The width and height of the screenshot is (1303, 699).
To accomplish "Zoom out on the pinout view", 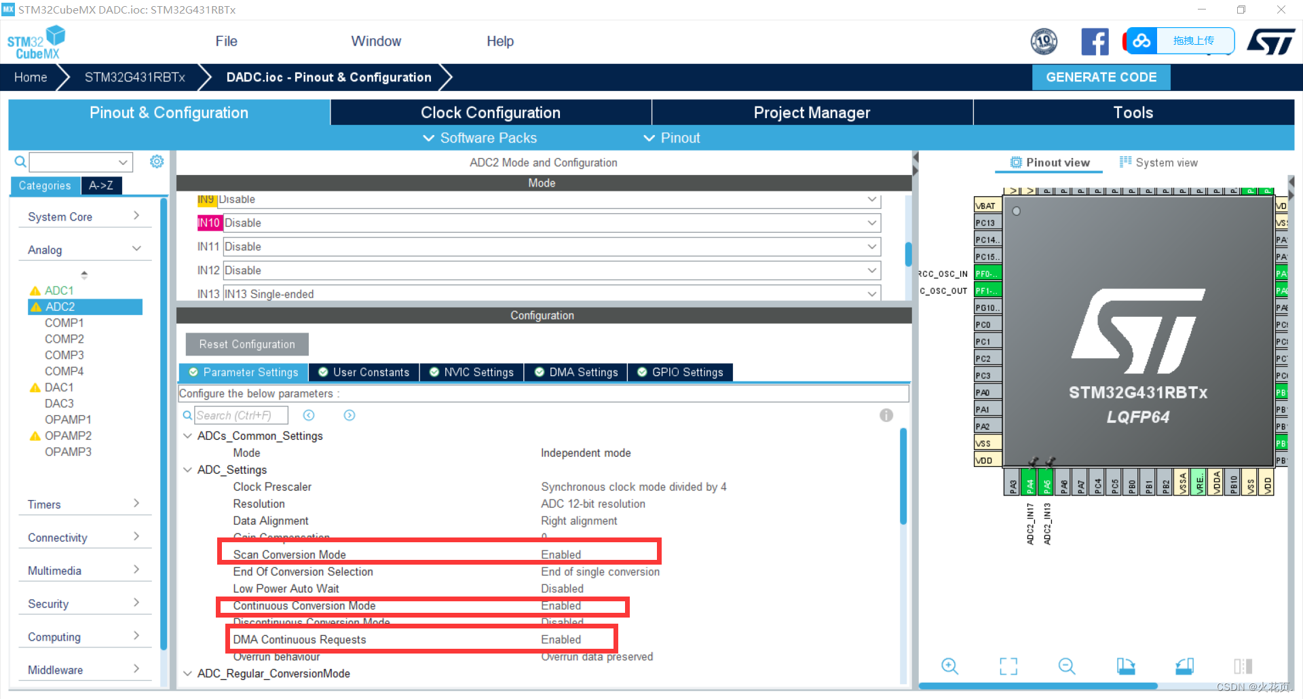I will (1067, 666).
